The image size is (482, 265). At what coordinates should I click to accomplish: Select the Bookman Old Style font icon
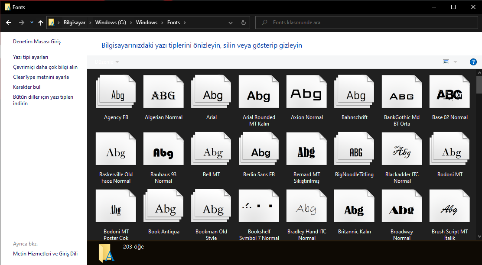(211, 206)
